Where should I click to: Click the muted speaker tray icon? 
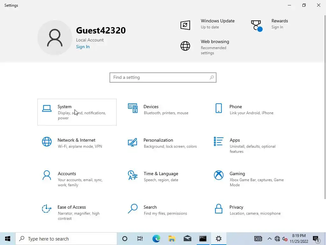tap(285, 239)
